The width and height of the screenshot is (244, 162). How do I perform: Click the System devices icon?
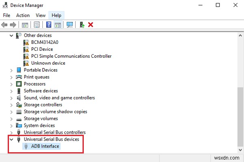coord(19,125)
